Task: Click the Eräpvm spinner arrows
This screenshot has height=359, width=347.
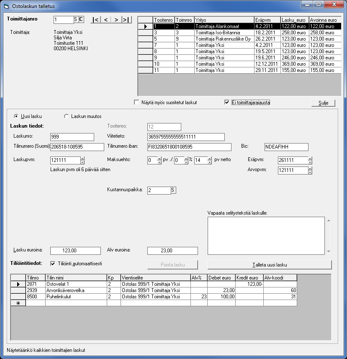Action: click(x=310, y=160)
